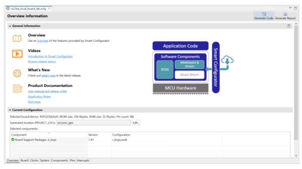Open the what's new link
302x169 pixels.
click(x=49, y=75)
